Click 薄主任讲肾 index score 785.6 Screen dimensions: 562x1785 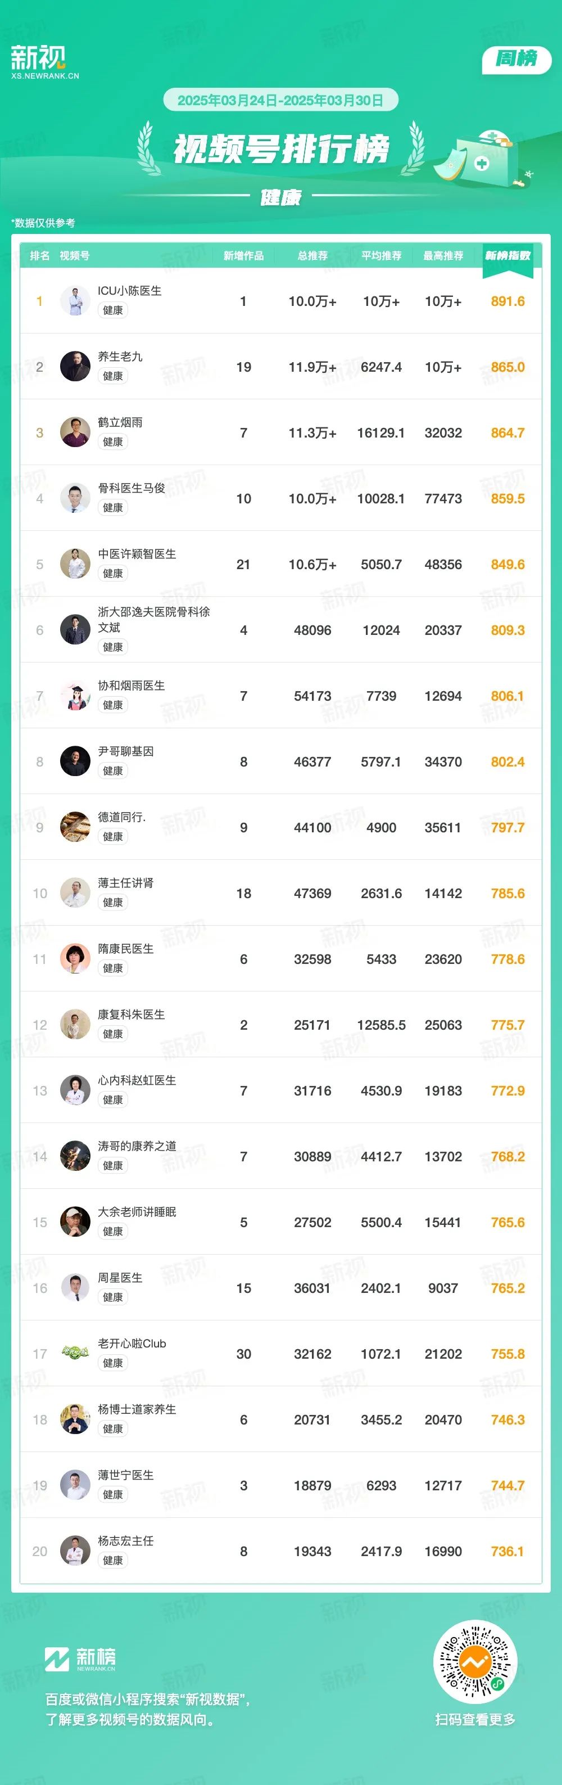point(507,893)
